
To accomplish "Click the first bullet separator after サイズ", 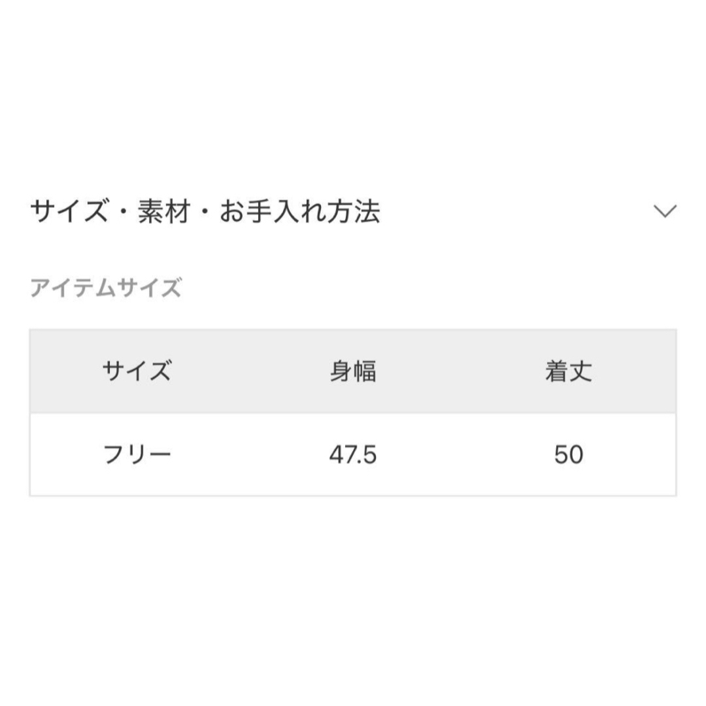I will (124, 212).
